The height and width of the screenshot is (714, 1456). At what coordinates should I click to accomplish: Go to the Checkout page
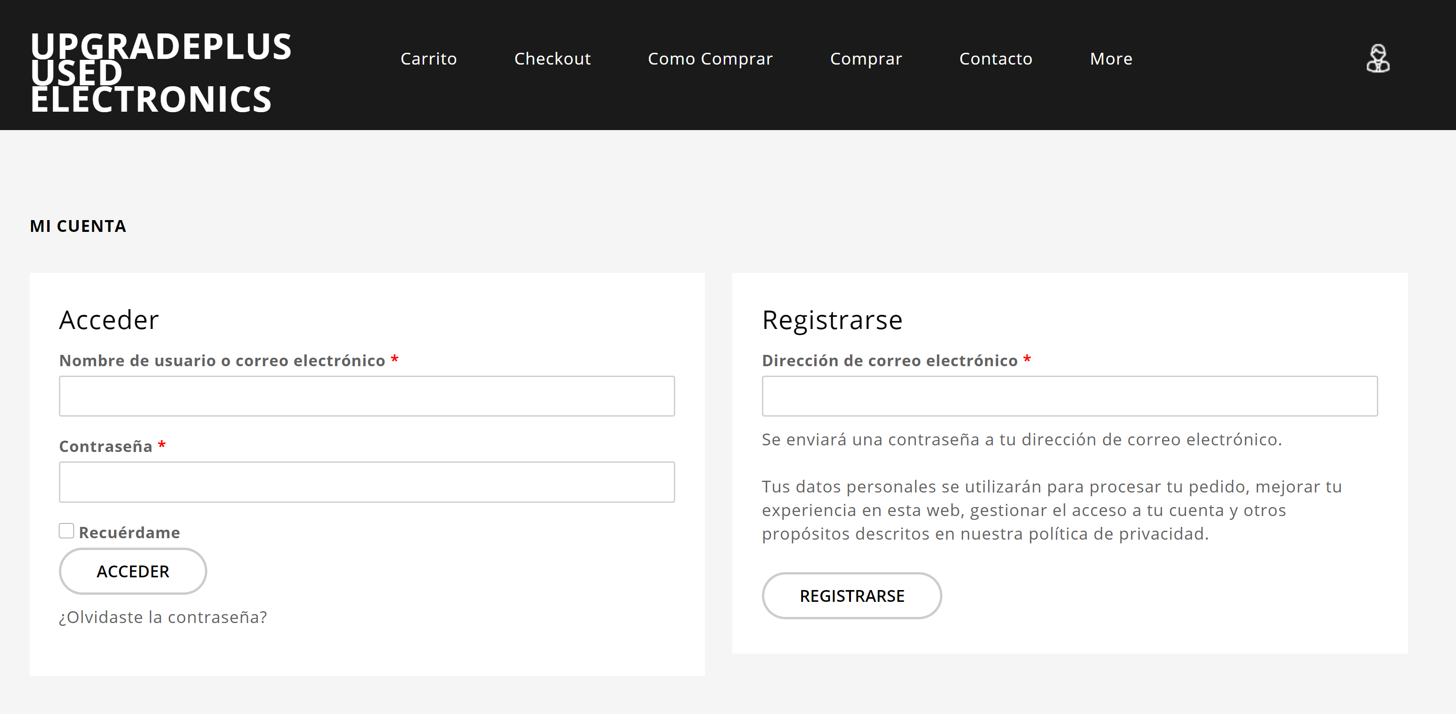tap(552, 59)
